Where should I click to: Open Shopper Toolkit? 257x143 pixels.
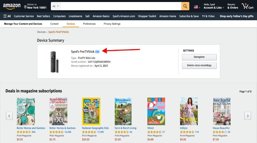(x=147, y=16)
